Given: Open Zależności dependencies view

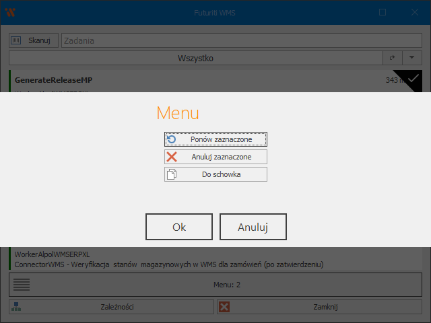Looking at the screenshot, I should click(x=111, y=307).
